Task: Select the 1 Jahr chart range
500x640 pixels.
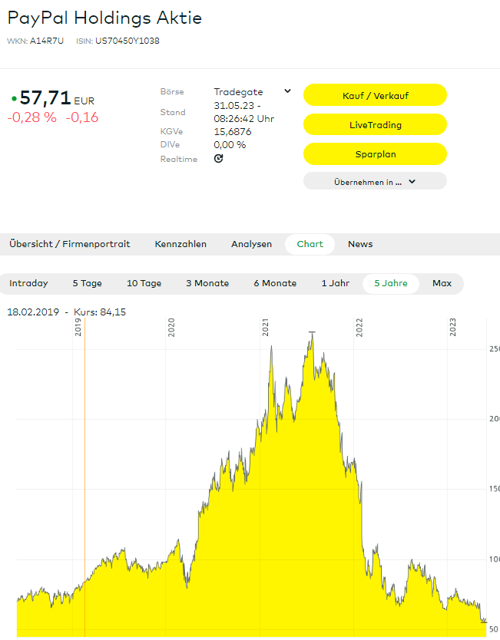Action: [335, 283]
